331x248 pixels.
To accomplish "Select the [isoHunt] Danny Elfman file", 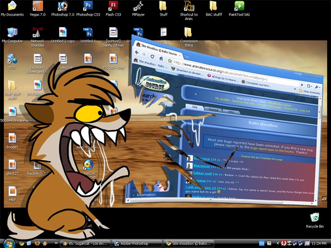I will pyautogui.click(x=113, y=37).
